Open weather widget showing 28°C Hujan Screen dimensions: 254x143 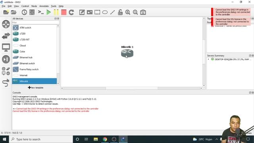tap(202, 139)
